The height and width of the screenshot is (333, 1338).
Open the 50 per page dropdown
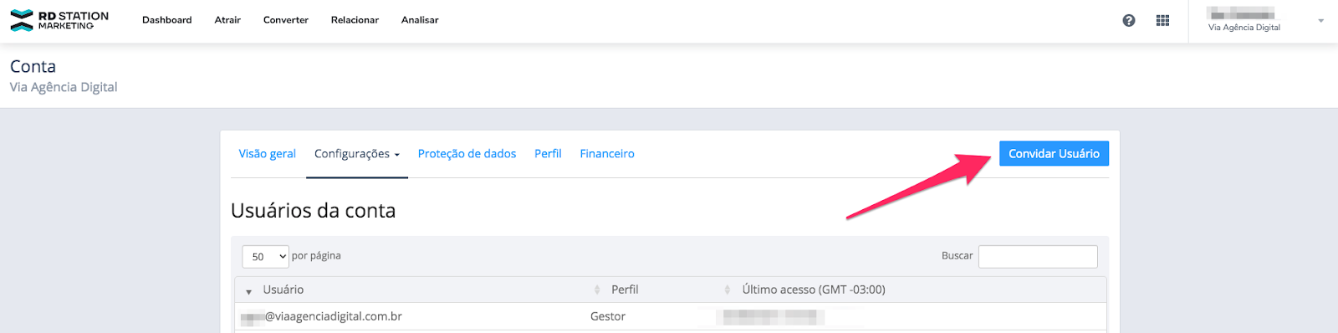coord(266,256)
